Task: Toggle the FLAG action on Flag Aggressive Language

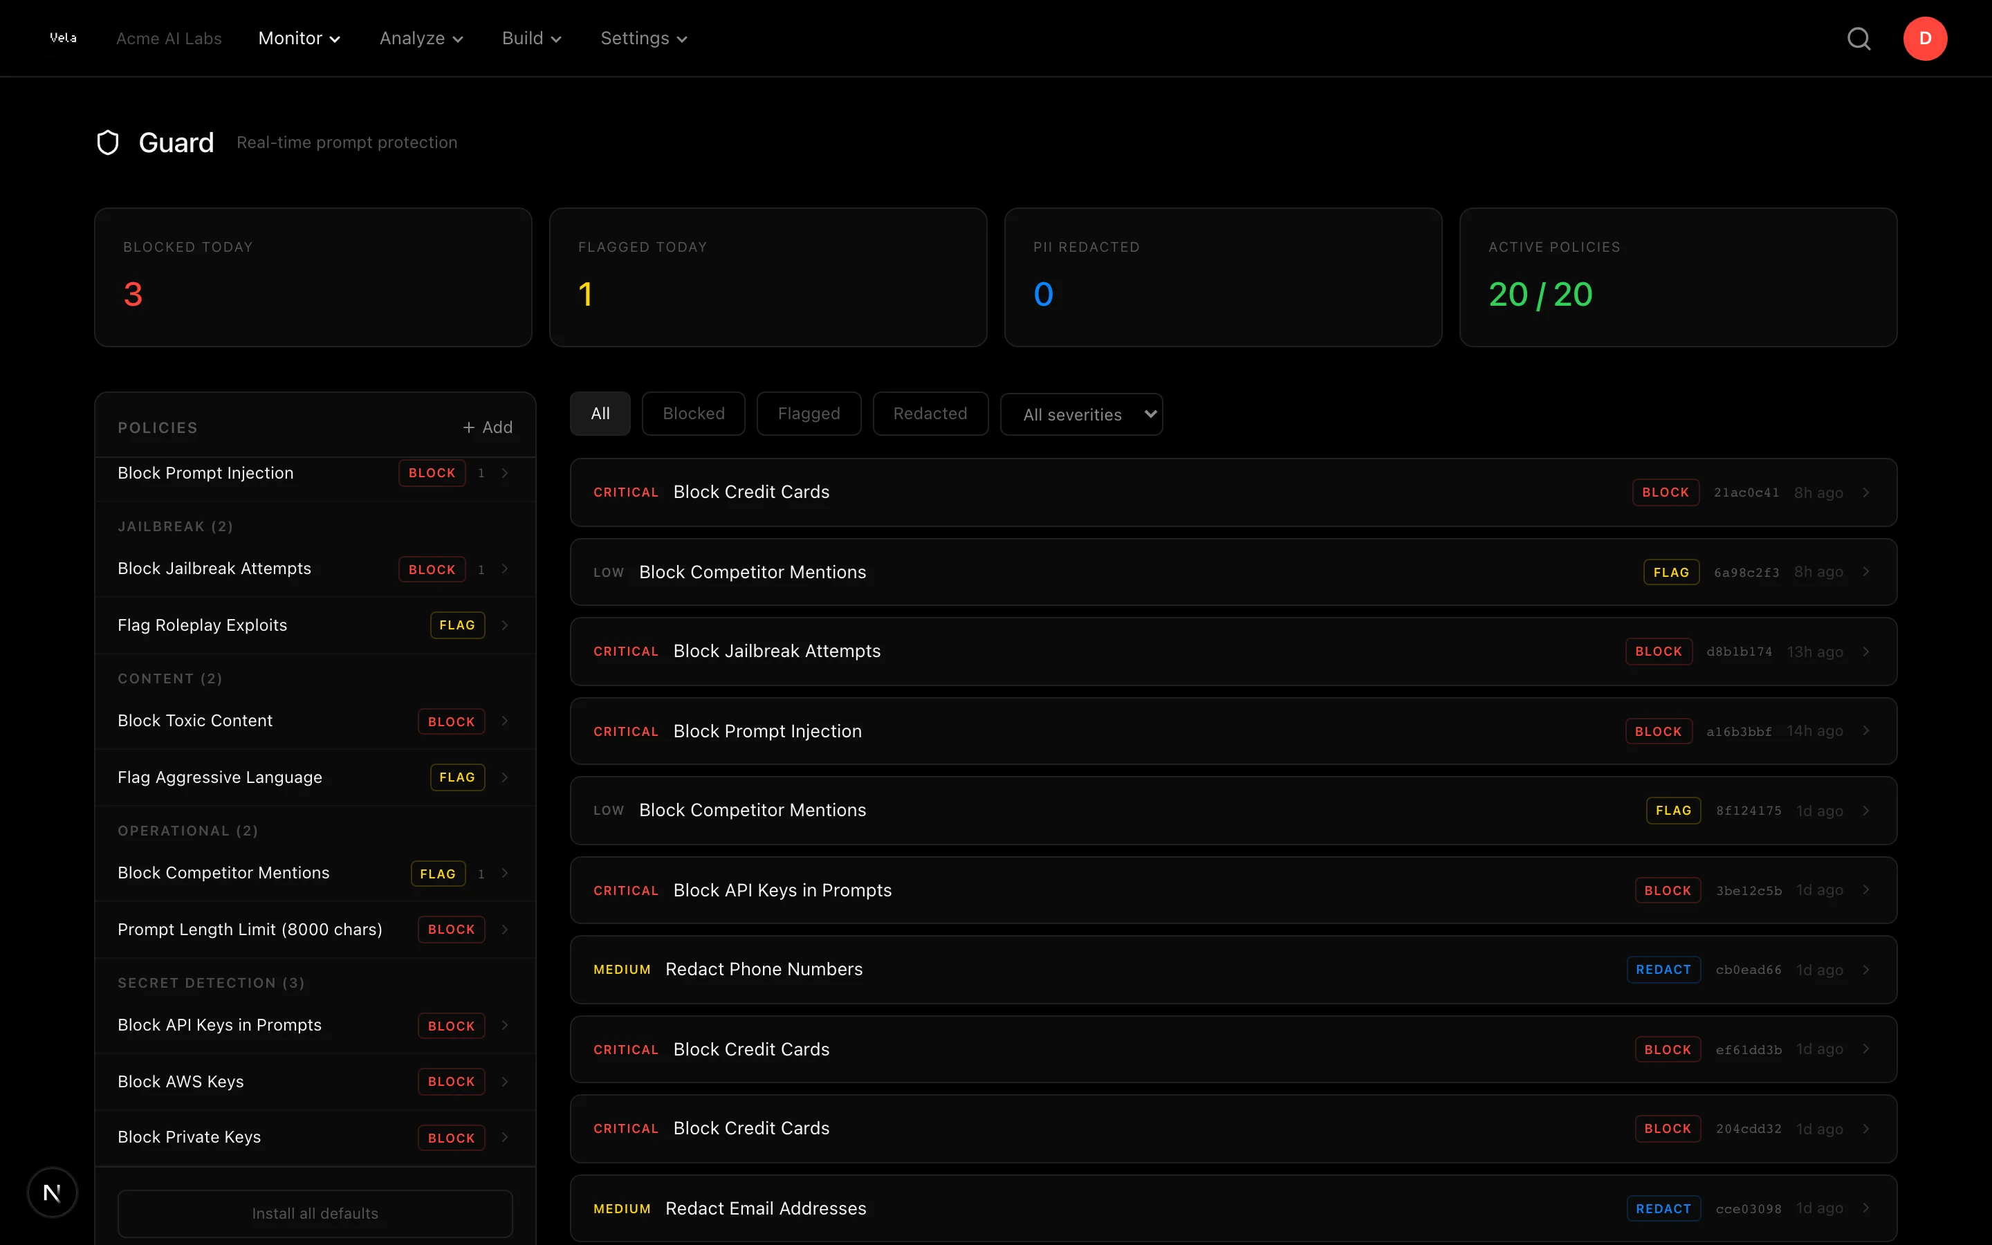Action: [456, 777]
